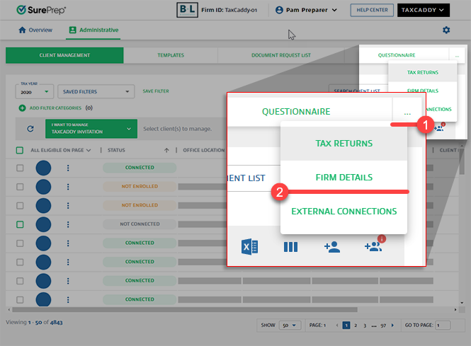Open the Pam Preparer user menu
The height and width of the screenshot is (346, 471).
(x=308, y=10)
